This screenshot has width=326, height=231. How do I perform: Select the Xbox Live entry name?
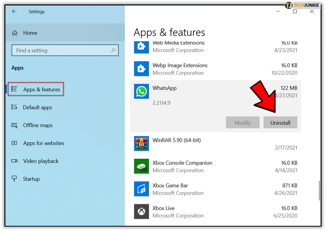pyautogui.click(x=164, y=208)
